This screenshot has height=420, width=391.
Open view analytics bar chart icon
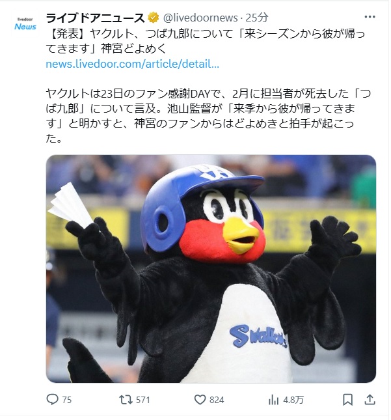273,400
